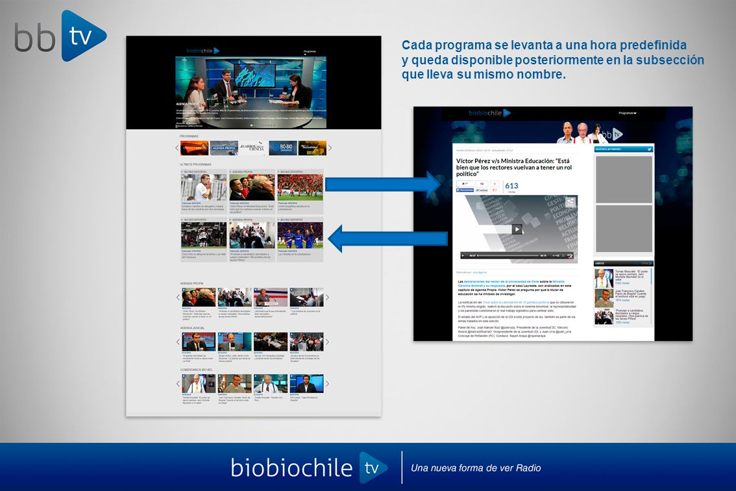Open the Programas dropdown on the homepage screenshot

[x=310, y=52]
